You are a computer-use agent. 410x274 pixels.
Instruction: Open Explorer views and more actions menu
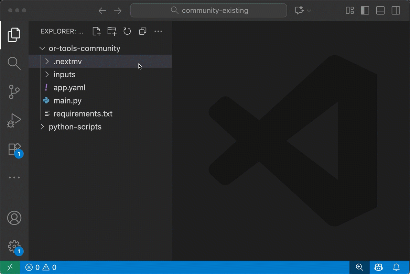158,31
